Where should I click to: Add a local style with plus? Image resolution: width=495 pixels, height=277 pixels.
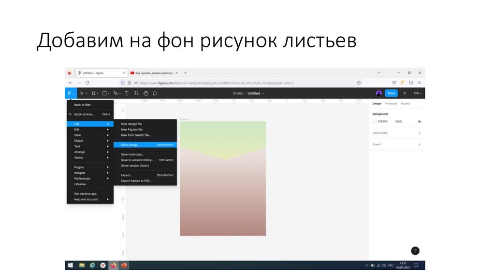pos(420,133)
